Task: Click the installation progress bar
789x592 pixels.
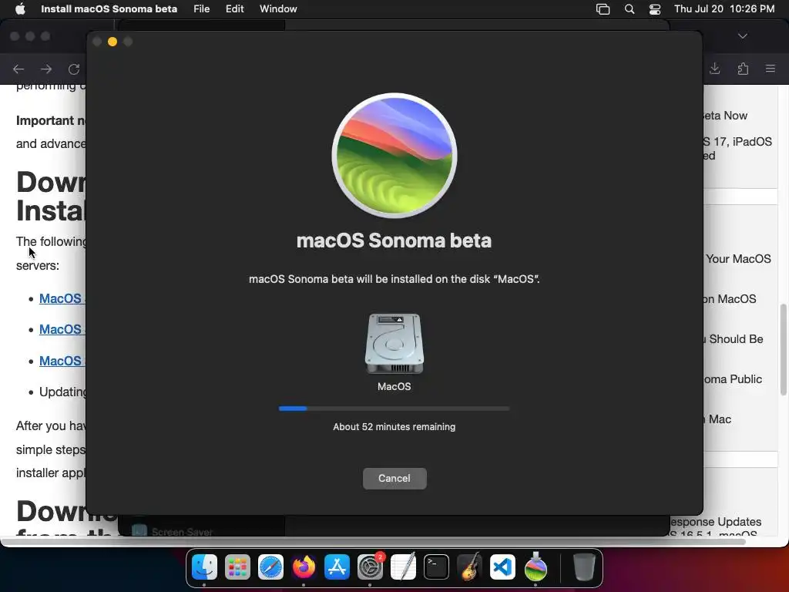Action: (x=394, y=409)
